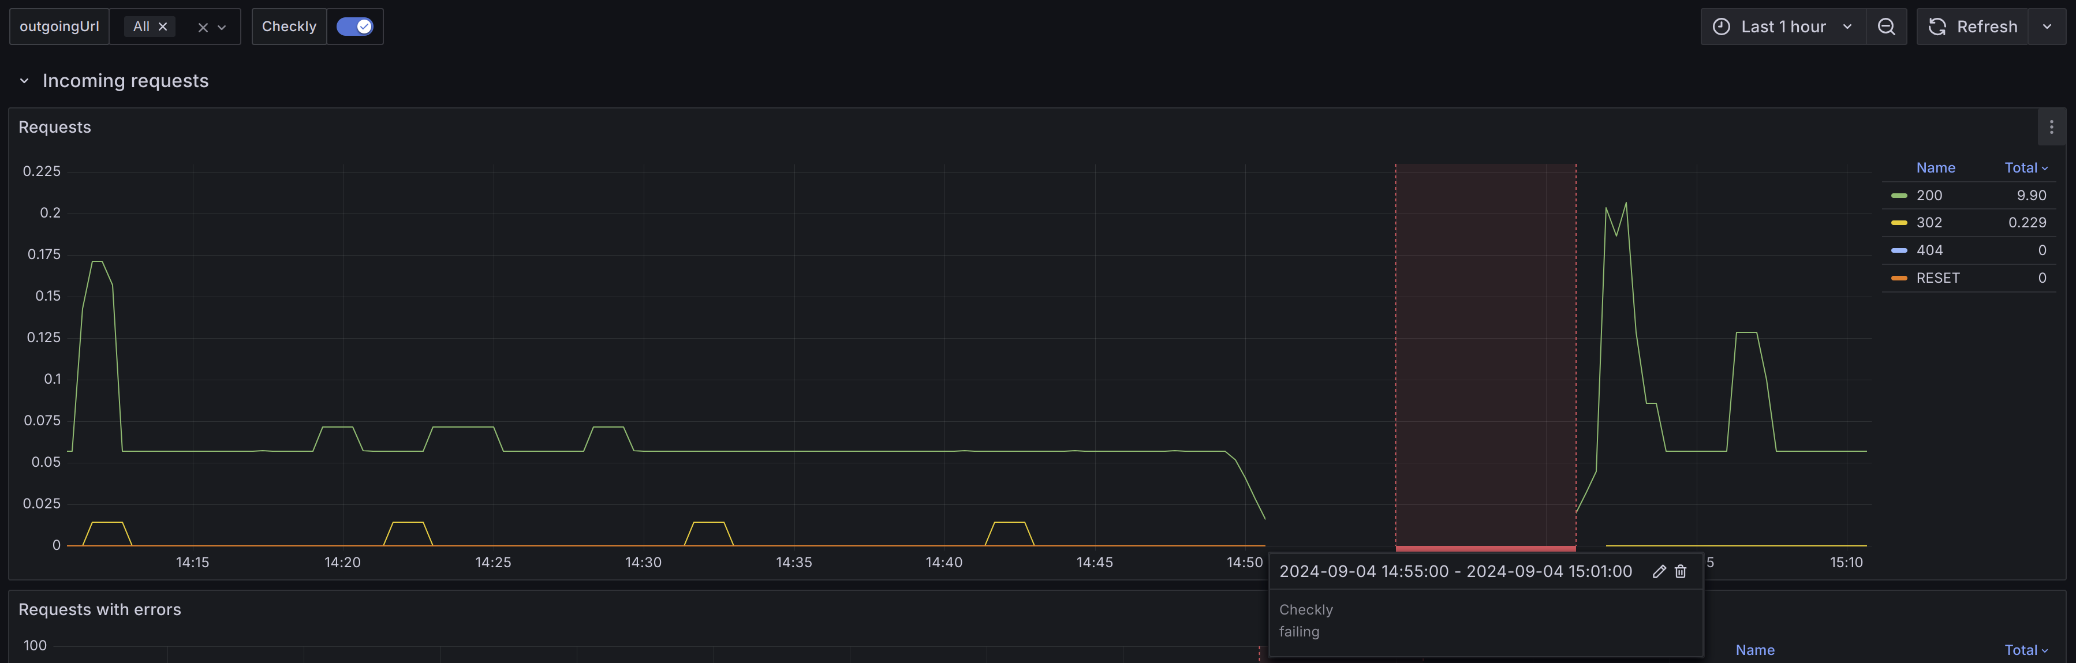Viewport: 2076px width, 663px height.
Task: Sort the Requests legend by Name
Action: 1936,167
